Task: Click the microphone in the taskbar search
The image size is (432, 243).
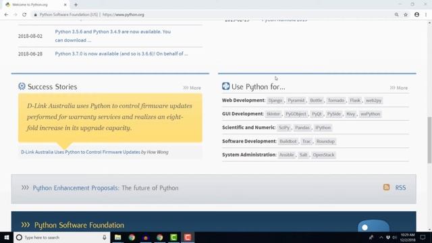Action: (x=105, y=237)
